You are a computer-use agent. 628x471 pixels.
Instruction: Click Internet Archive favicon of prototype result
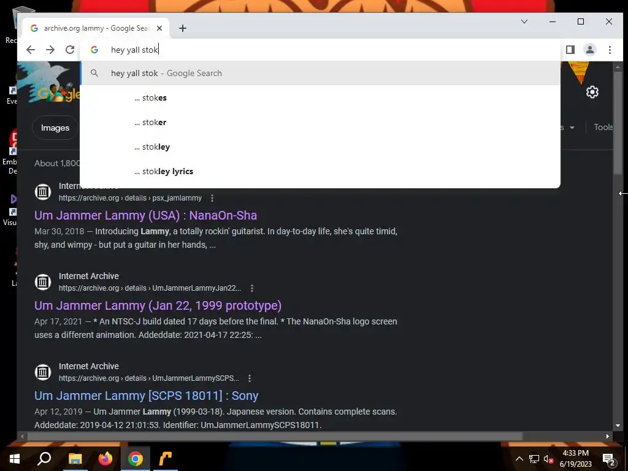(x=43, y=282)
